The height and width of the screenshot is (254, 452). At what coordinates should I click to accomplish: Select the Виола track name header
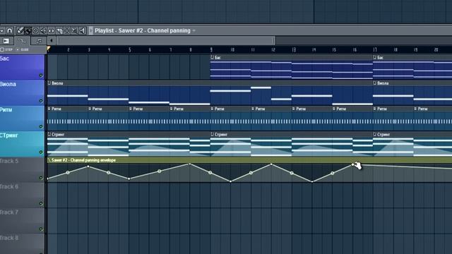click(22, 92)
